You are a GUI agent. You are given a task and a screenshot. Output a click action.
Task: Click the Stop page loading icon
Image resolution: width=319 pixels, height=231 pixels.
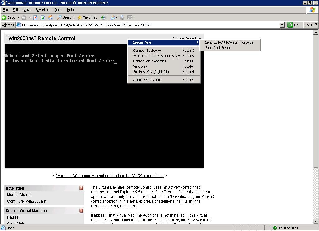(x=36, y=17)
